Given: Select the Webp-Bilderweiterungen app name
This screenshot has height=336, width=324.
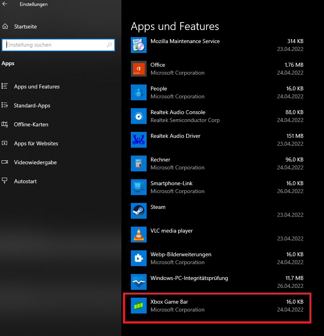Looking at the screenshot, I should click(x=181, y=254).
